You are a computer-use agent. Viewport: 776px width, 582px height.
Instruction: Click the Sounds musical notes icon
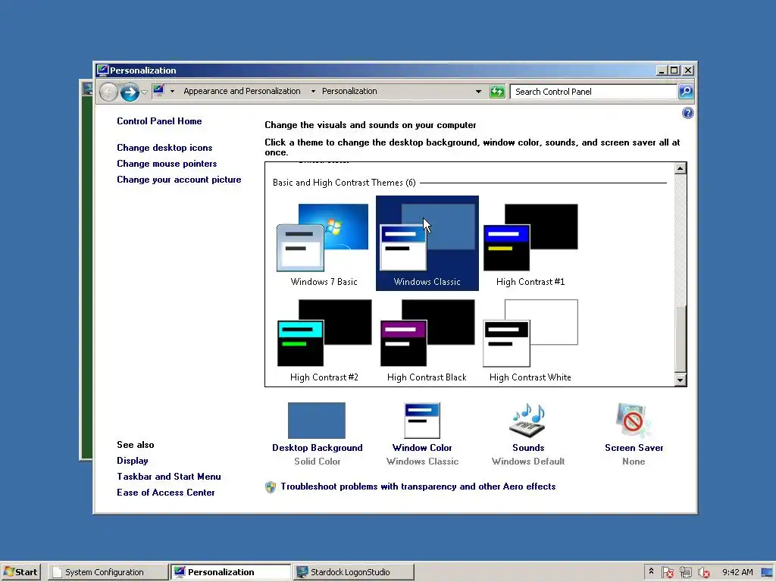528,420
